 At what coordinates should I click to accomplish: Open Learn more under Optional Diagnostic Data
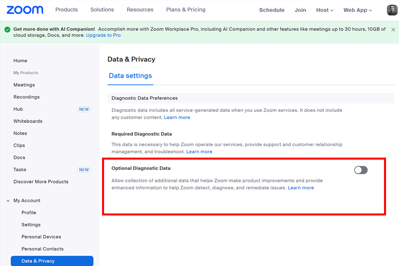click(x=301, y=188)
